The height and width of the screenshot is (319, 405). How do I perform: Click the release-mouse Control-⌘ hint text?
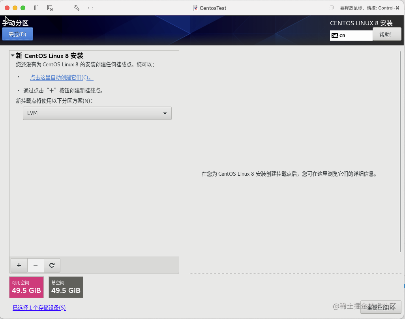click(369, 8)
